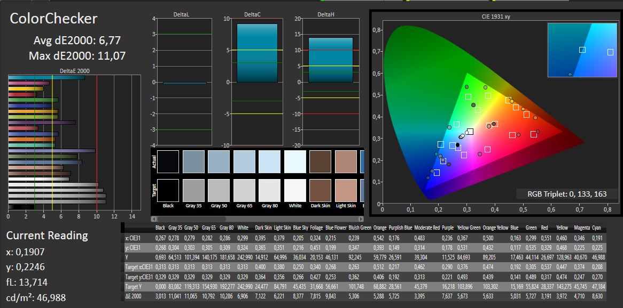Click the "DeltaE 2000" chart title

[75, 71]
